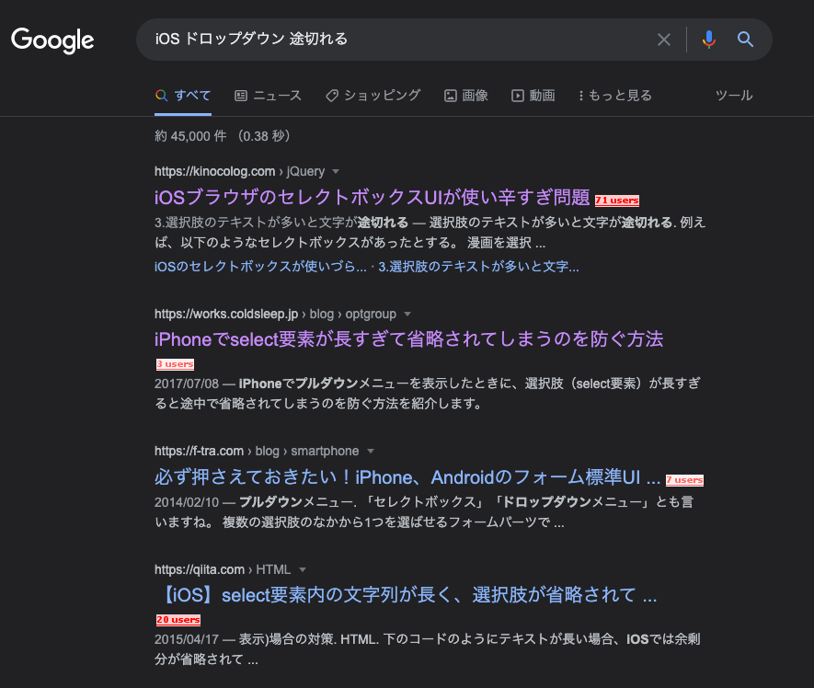Image resolution: width=814 pixels, height=688 pixels.
Task: Clear the search query with the X icon
Action: pos(664,40)
